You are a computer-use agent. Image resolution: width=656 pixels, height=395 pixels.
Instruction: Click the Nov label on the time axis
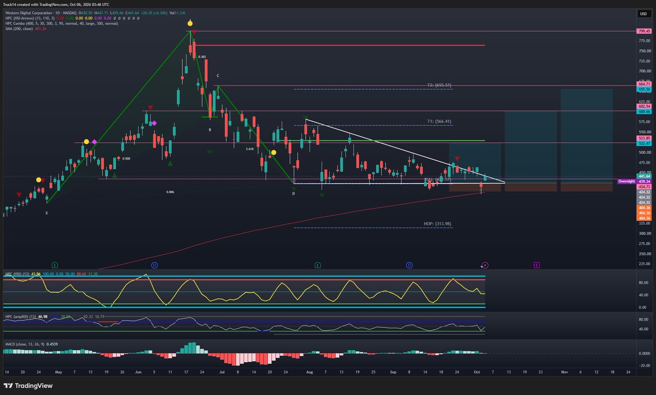(565, 372)
